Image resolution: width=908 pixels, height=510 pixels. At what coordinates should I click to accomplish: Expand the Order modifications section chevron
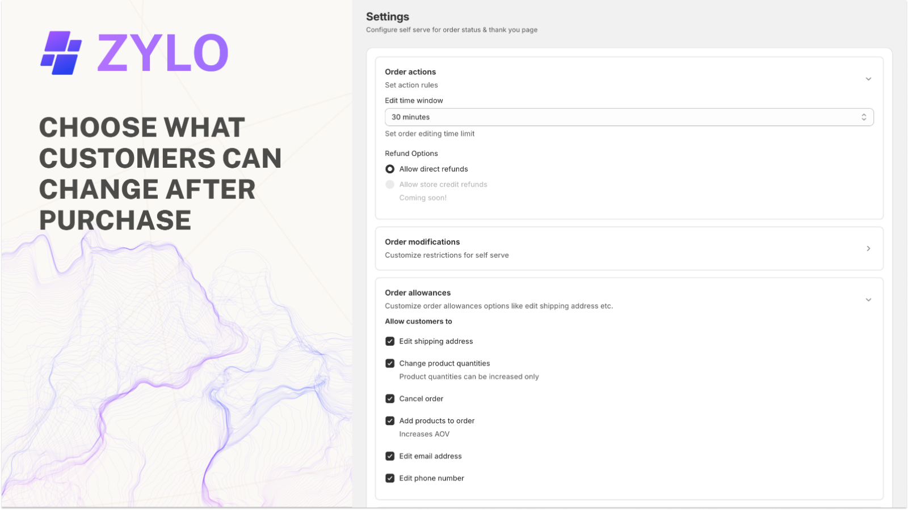tap(868, 248)
